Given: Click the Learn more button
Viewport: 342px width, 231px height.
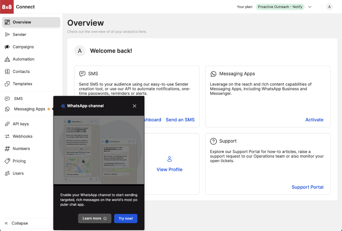Looking at the screenshot, I should click(95, 219).
